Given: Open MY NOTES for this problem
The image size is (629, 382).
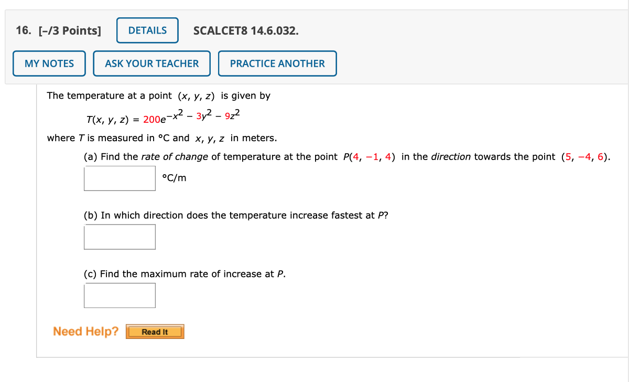Looking at the screenshot, I should coord(49,63).
